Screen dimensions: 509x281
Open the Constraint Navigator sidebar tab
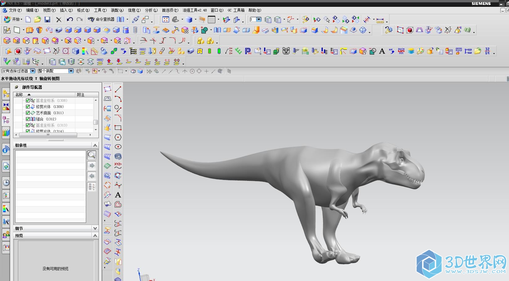tap(6, 107)
